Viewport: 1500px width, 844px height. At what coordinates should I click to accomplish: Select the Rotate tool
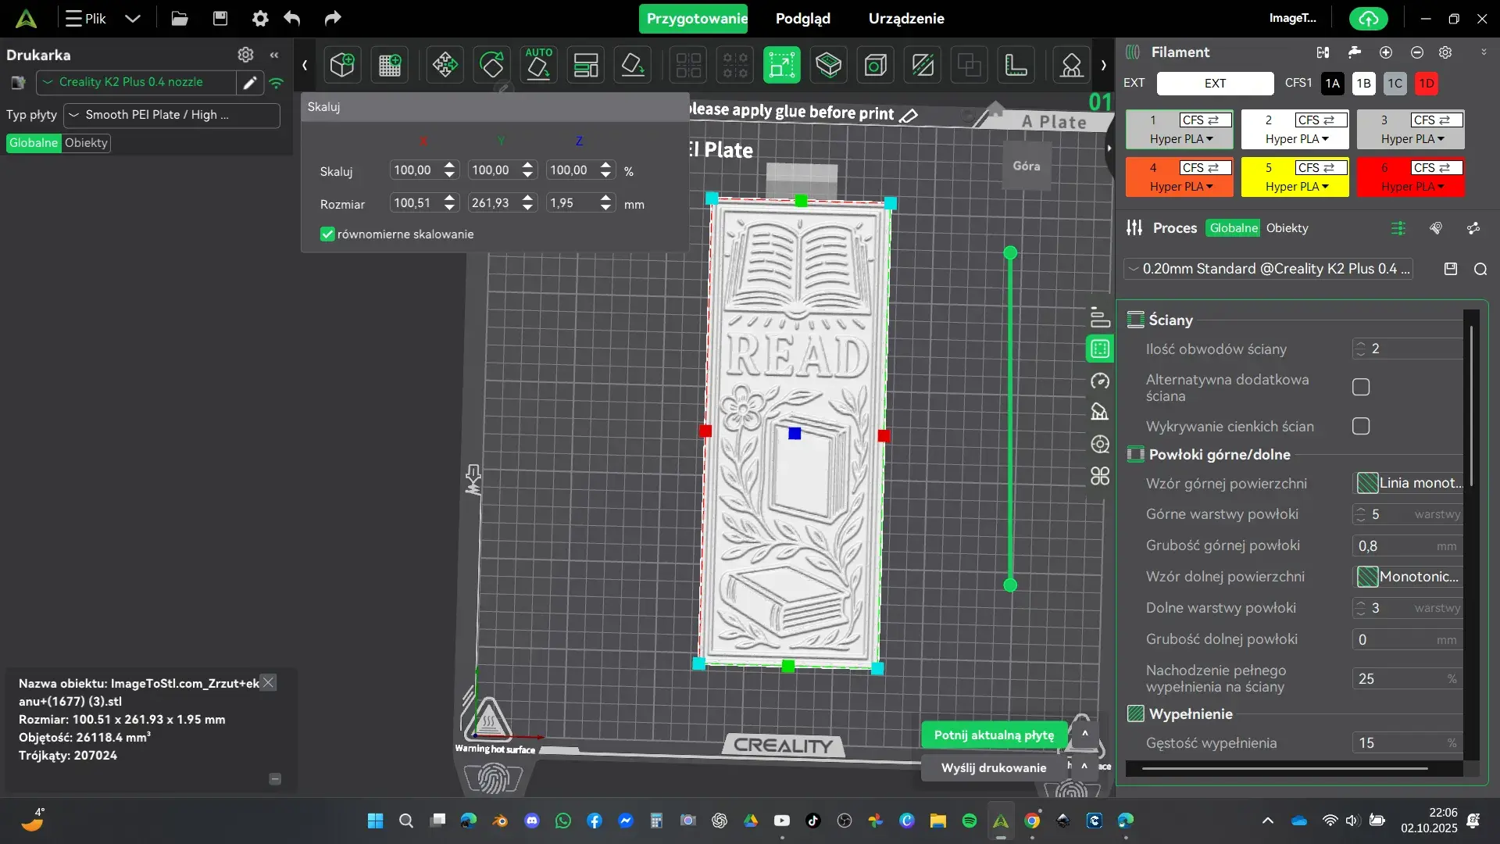491,65
